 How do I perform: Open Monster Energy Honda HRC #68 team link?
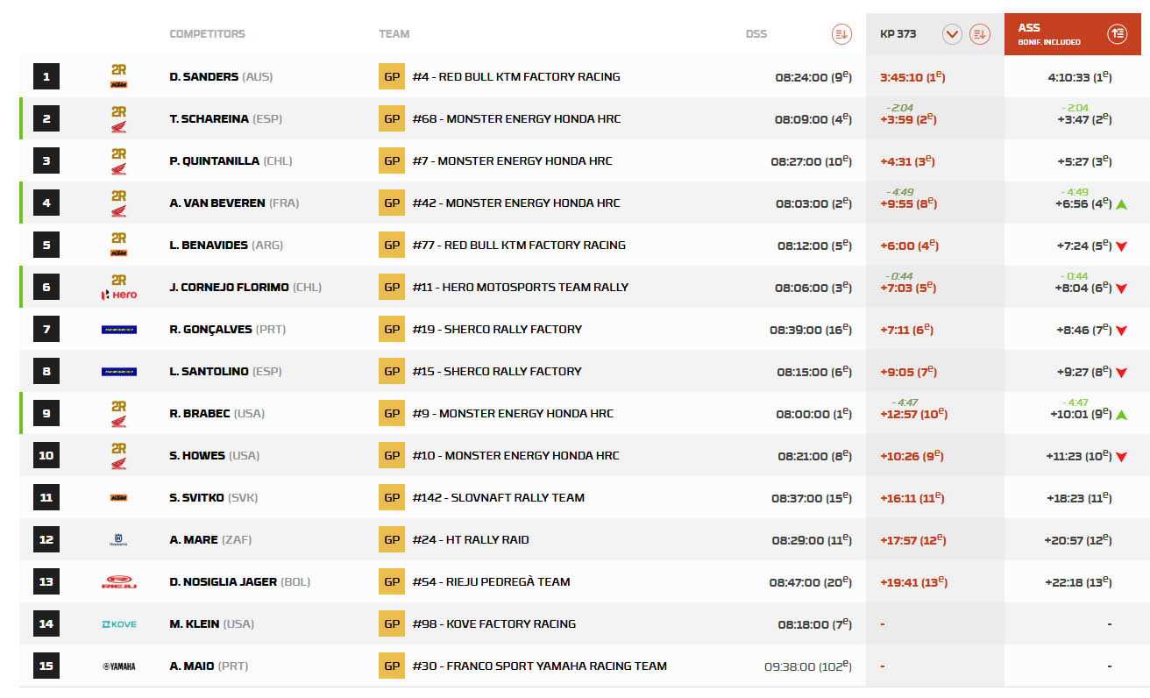516,119
